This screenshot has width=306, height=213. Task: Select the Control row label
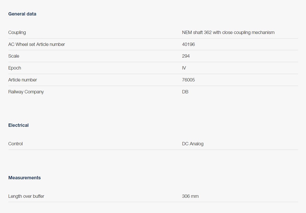click(x=16, y=144)
